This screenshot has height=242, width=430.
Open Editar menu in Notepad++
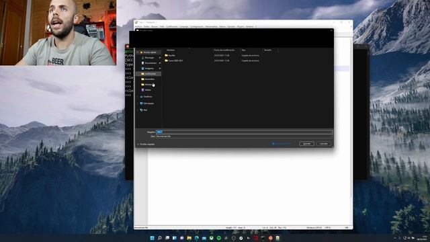click(146, 27)
